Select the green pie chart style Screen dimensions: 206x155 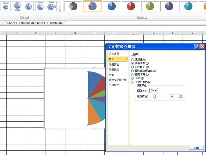point(150,6)
